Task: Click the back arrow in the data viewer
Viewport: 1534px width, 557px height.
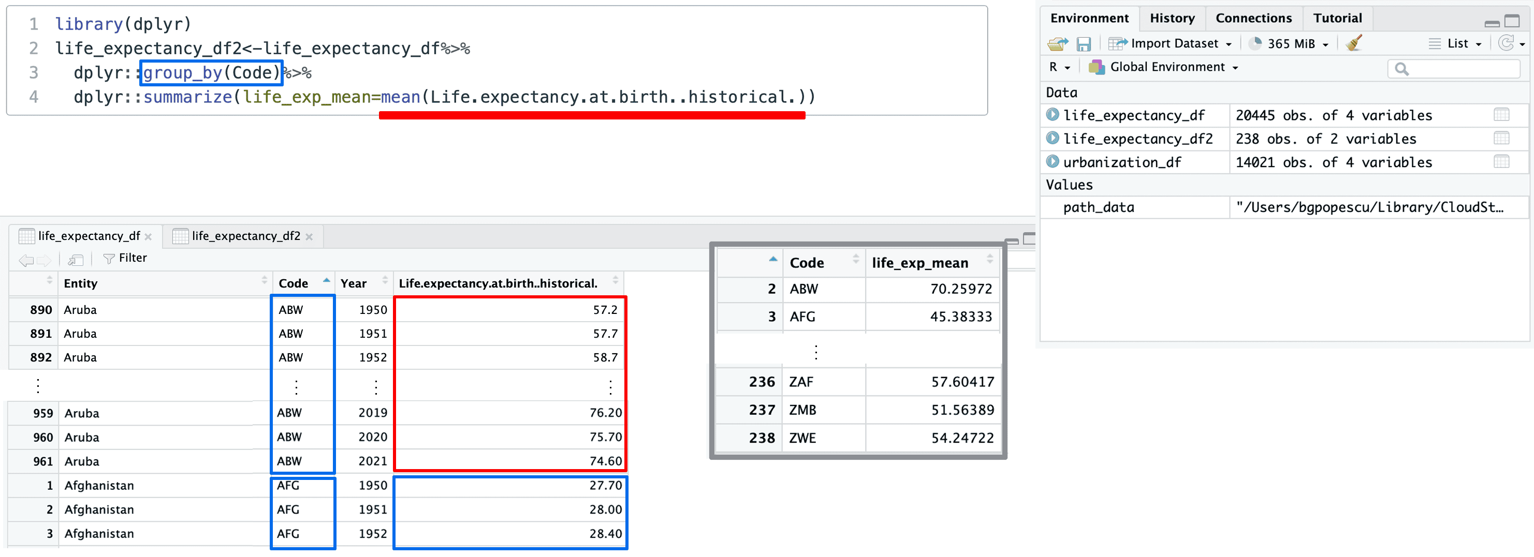Action: pyautogui.click(x=25, y=260)
